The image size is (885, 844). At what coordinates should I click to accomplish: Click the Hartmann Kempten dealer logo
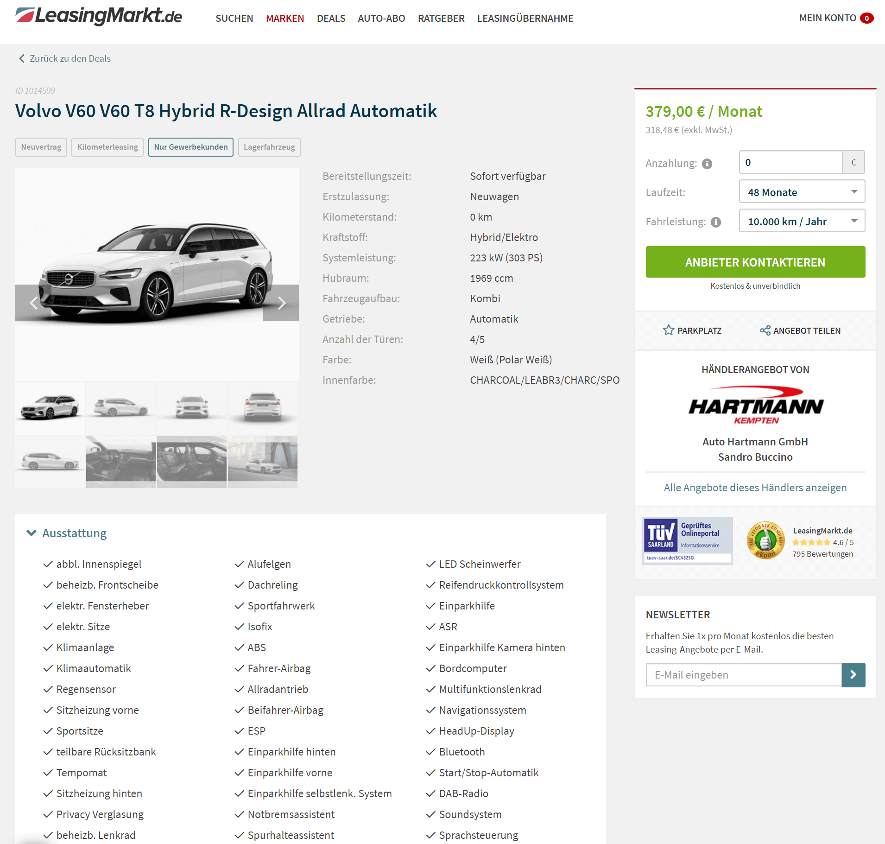tap(756, 405)
